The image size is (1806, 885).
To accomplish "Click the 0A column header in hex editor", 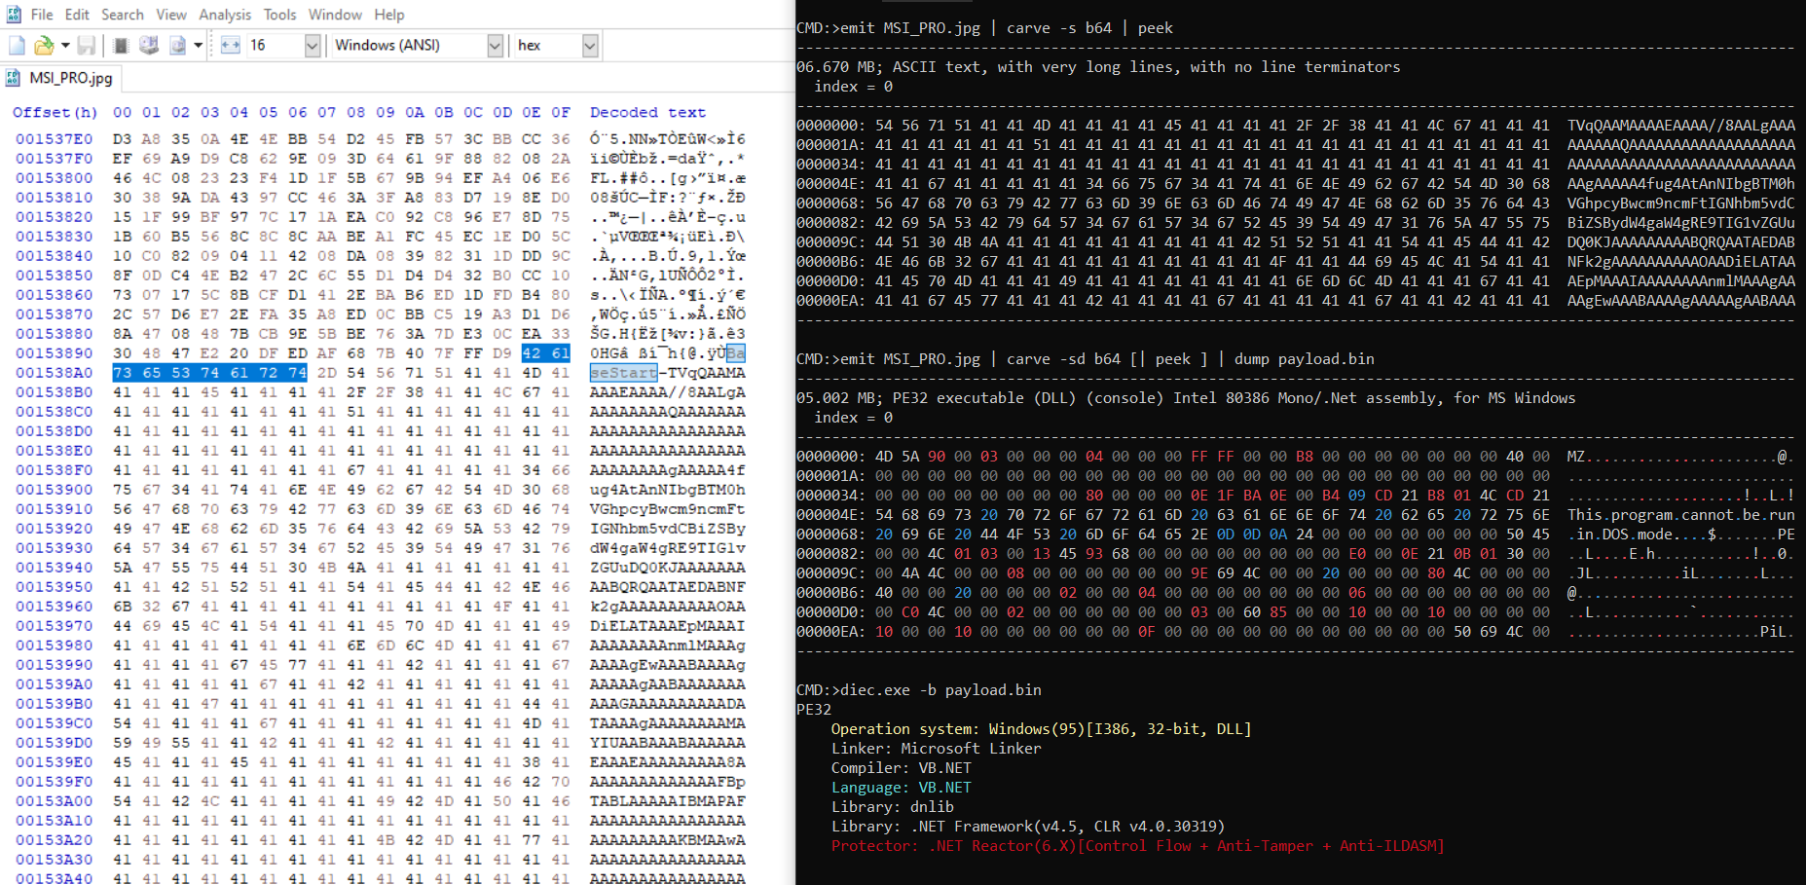I will [415, 113].
